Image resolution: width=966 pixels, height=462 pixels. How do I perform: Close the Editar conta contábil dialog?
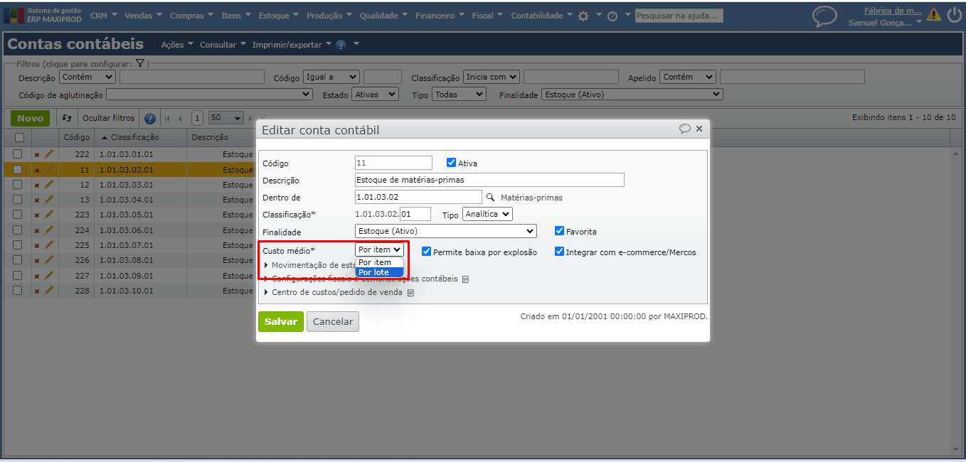(x=699, y=129)
